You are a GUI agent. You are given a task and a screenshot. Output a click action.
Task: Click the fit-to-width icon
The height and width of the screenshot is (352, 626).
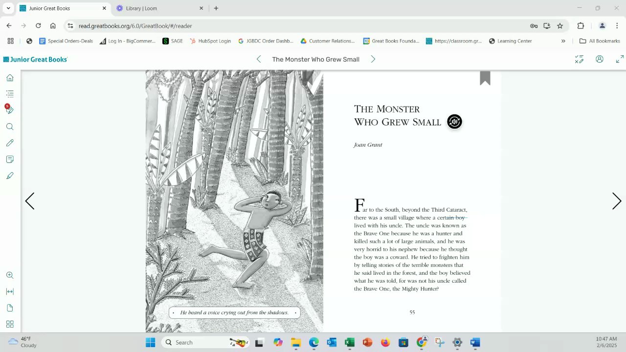tap(10, 291)
